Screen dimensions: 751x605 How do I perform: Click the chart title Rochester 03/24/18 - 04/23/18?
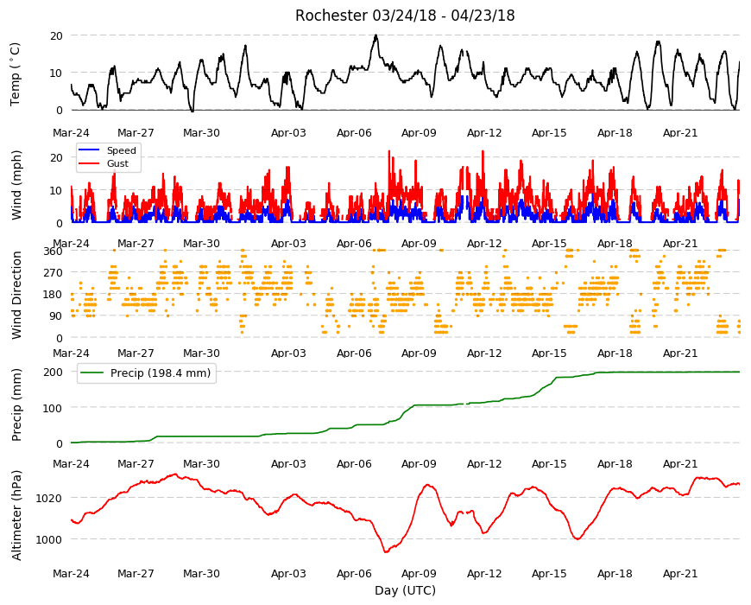[405, 16]
